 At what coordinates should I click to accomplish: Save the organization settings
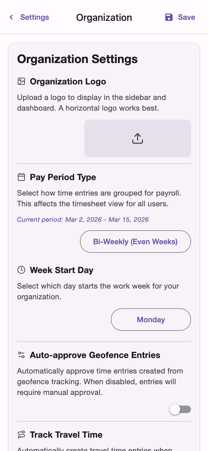[179, 17]
